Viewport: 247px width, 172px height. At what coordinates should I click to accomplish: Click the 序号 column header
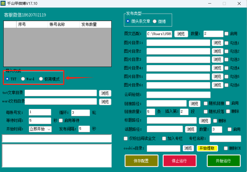[x=32, y=24]
